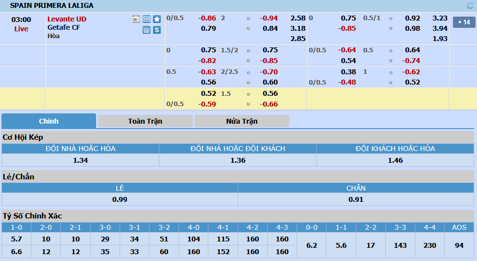Select first-half under odds 0.98
The width and height of the screenshot is (477, 261).
tap(412, 28)
